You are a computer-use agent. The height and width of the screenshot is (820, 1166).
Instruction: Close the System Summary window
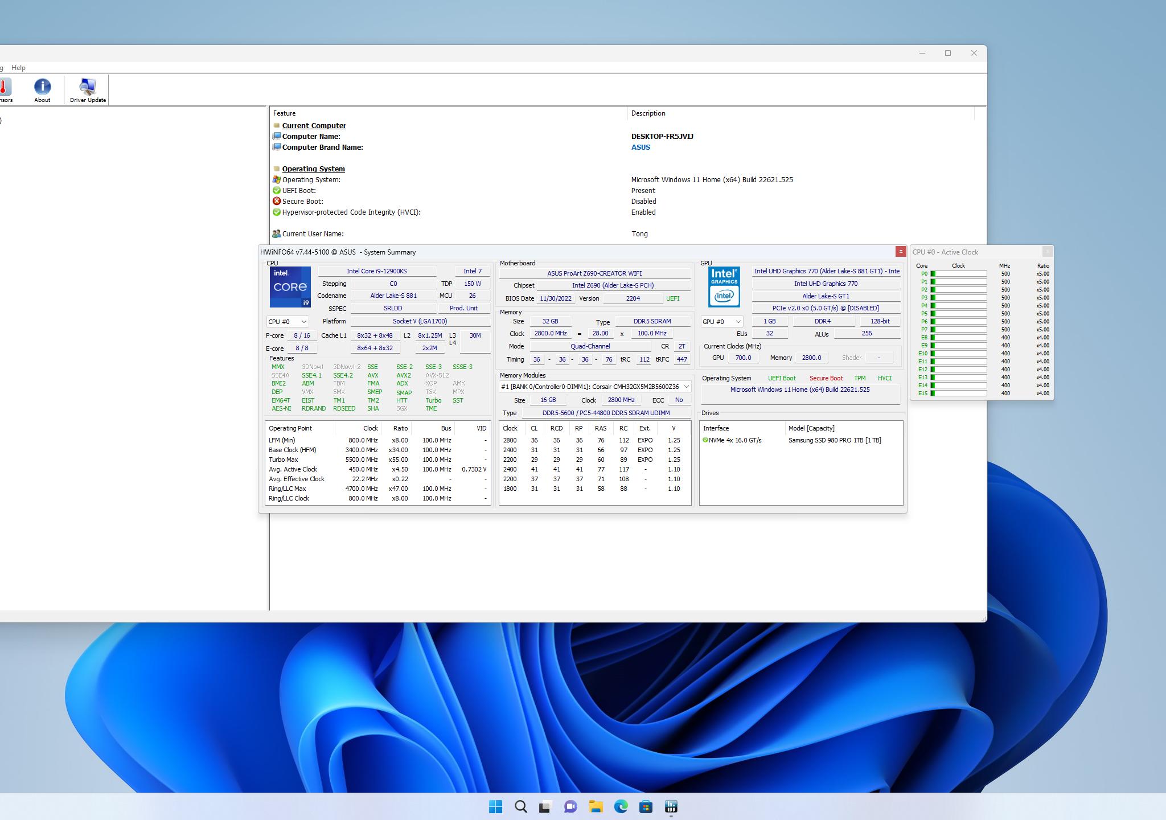(901, 251)
